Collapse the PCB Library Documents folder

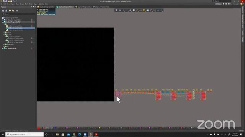click(5, 36)
